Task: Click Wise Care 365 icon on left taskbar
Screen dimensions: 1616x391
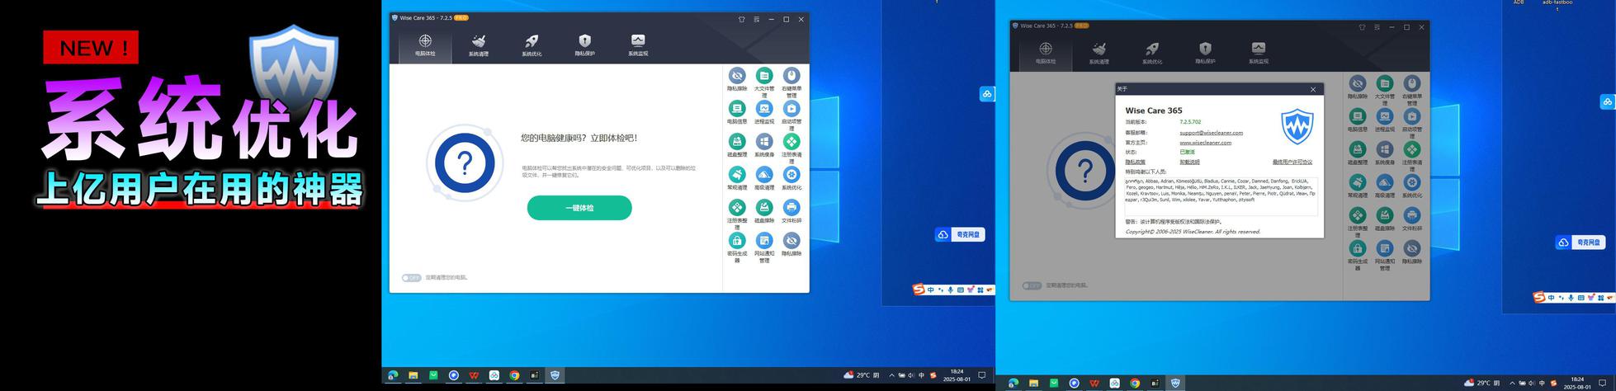Action: click(555, 375)
